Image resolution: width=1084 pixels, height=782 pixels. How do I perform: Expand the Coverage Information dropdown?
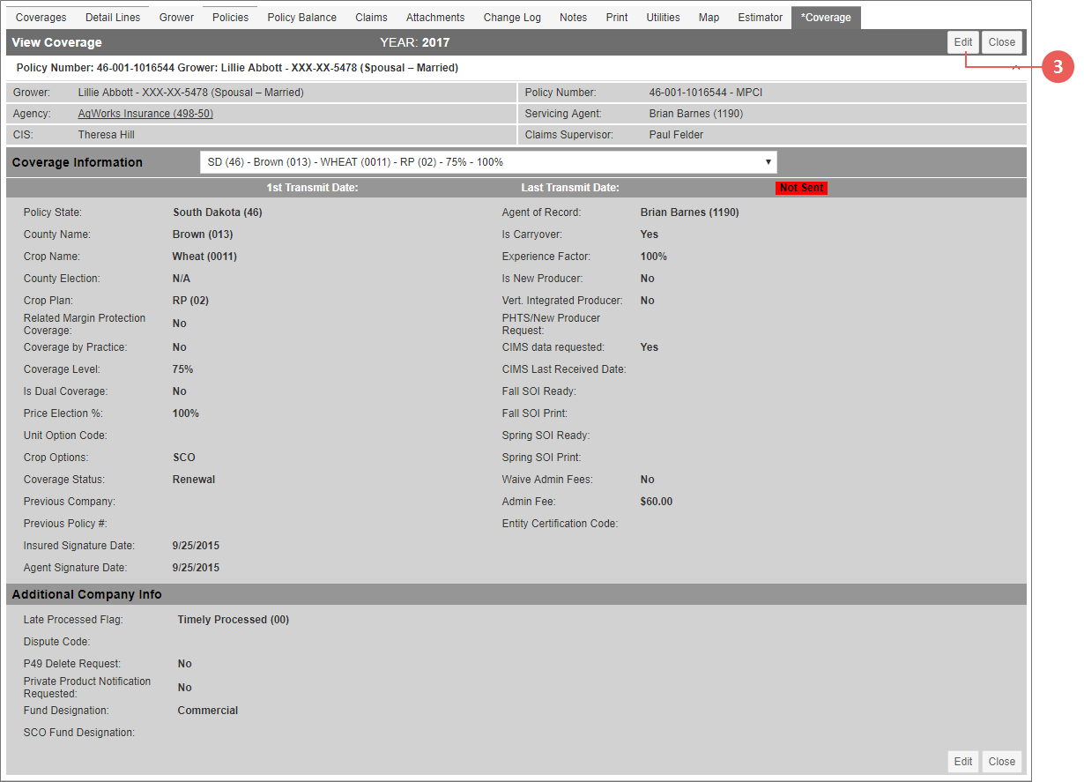pos(488,162)
